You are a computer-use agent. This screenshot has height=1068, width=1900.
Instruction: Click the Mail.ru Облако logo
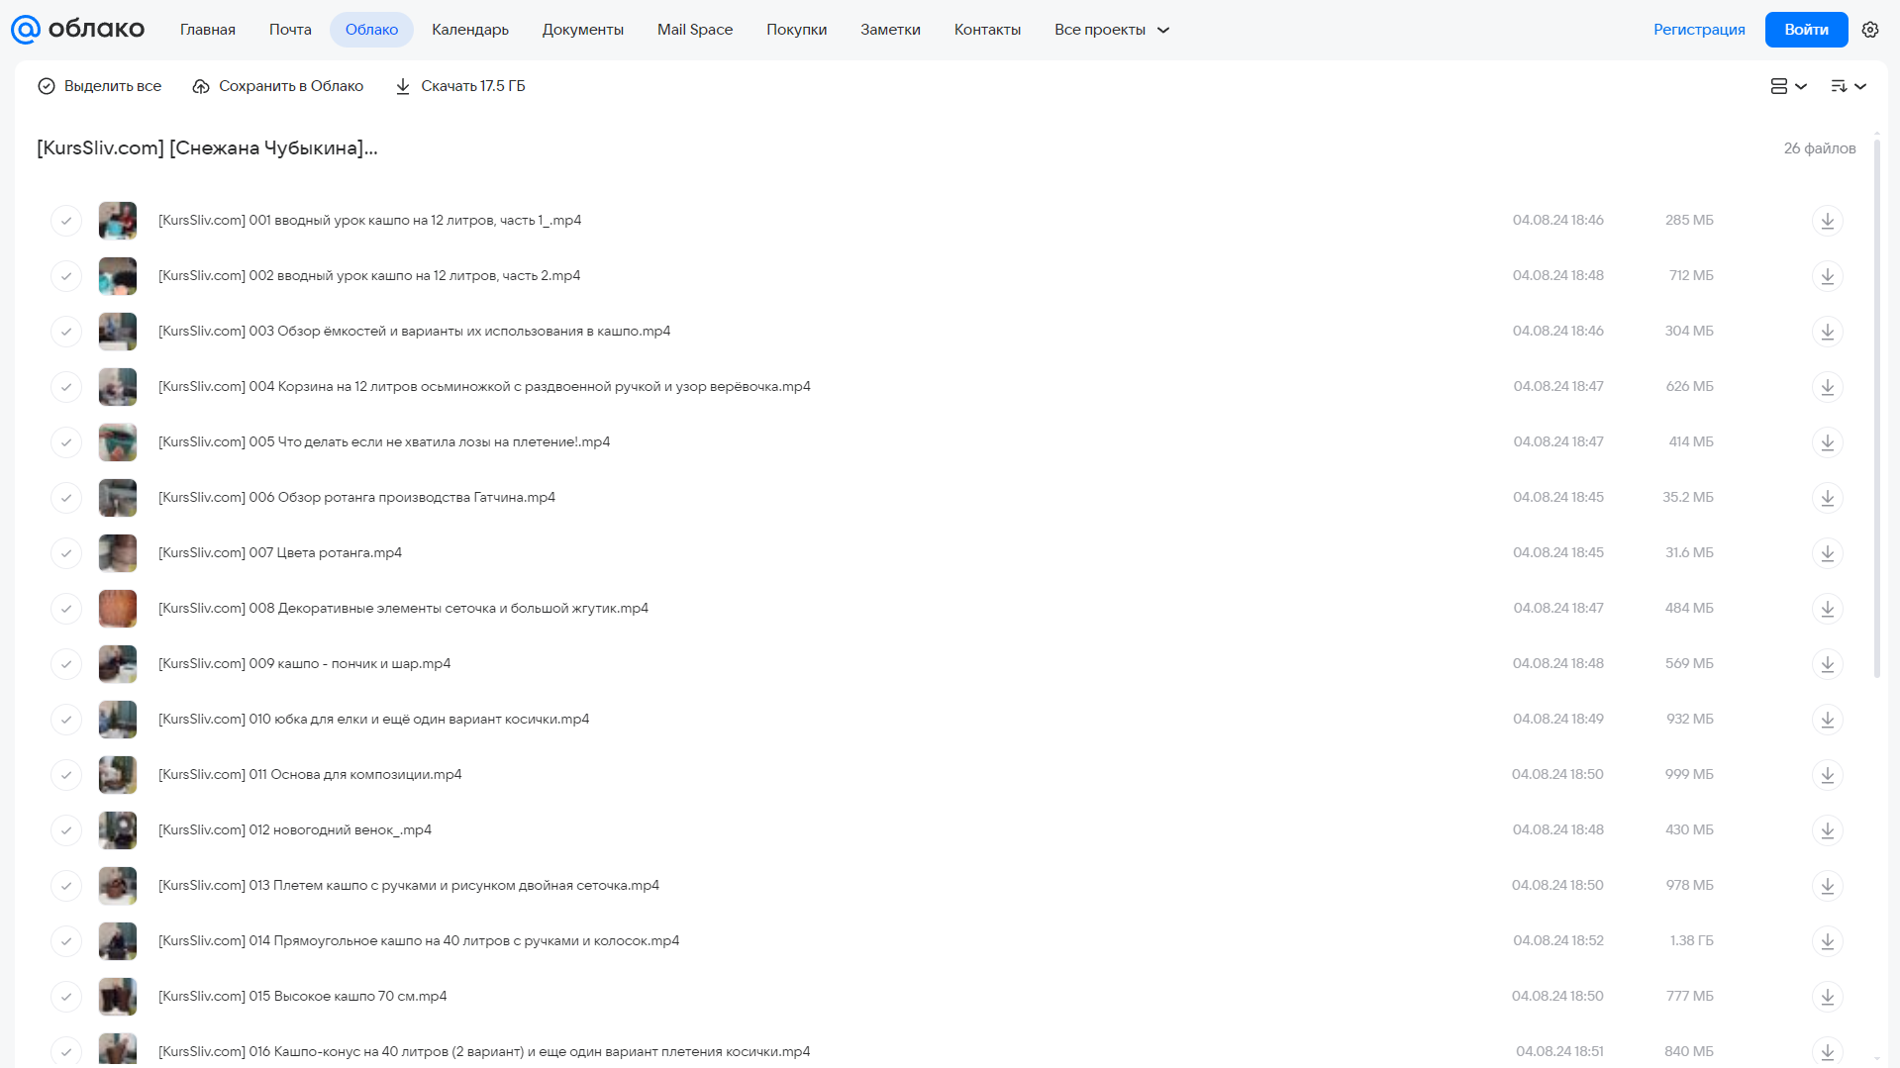[x=77, y=30]
